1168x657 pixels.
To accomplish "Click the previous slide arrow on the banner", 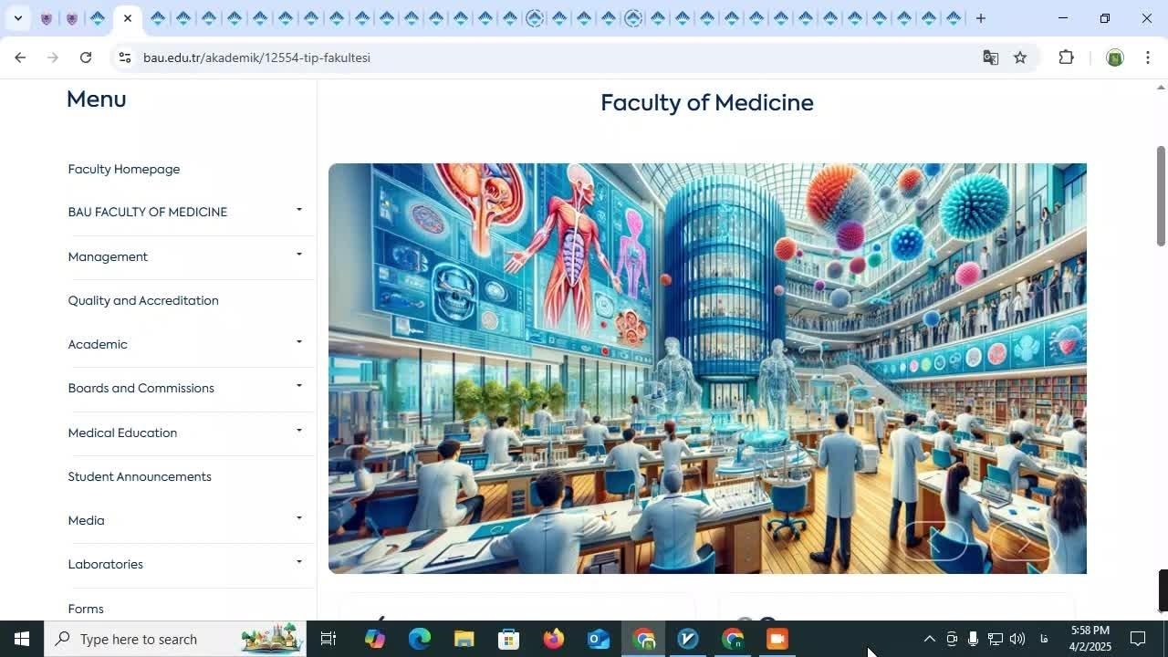I will click(x=933, y=544).
